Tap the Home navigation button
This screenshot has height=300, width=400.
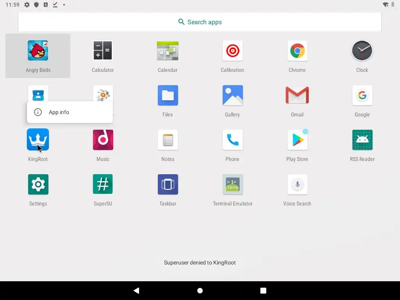pos(200,291)
